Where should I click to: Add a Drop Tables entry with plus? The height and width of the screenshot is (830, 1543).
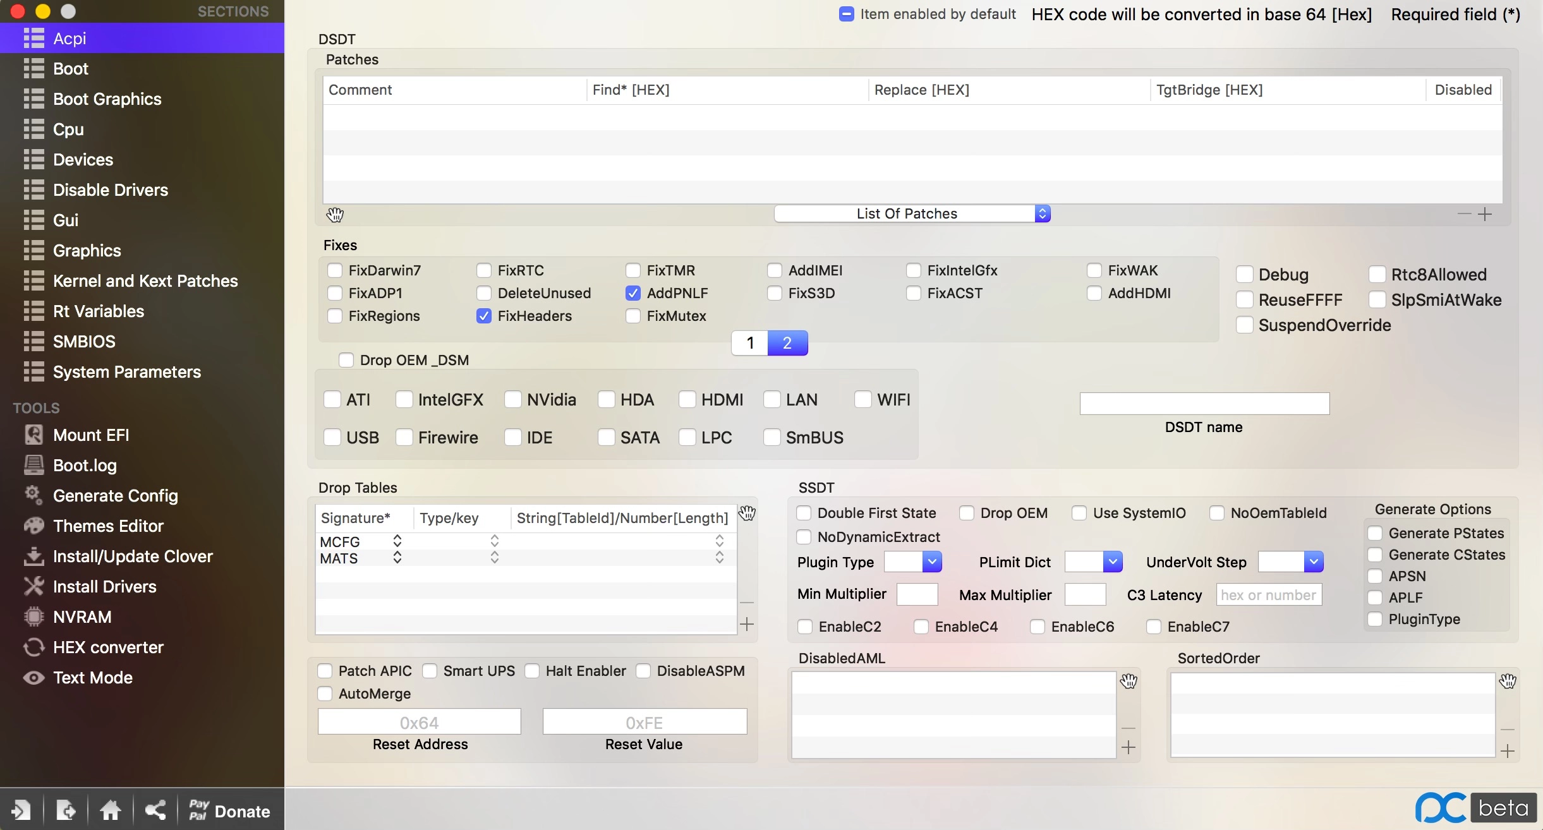click(747, 624)
